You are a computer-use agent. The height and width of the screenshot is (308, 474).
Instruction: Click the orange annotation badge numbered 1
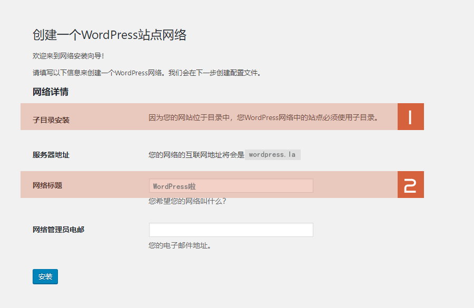411,116
